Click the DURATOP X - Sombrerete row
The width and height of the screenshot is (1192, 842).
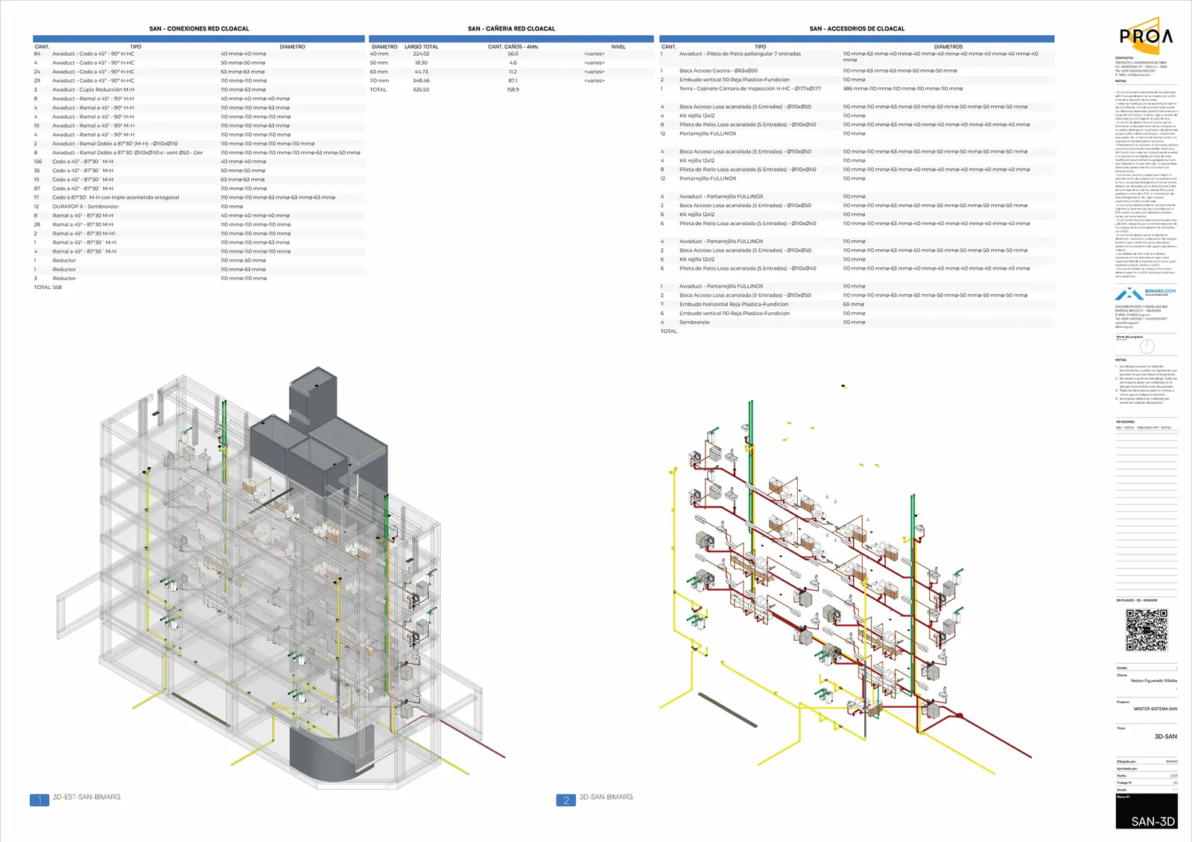pos(199,206)
